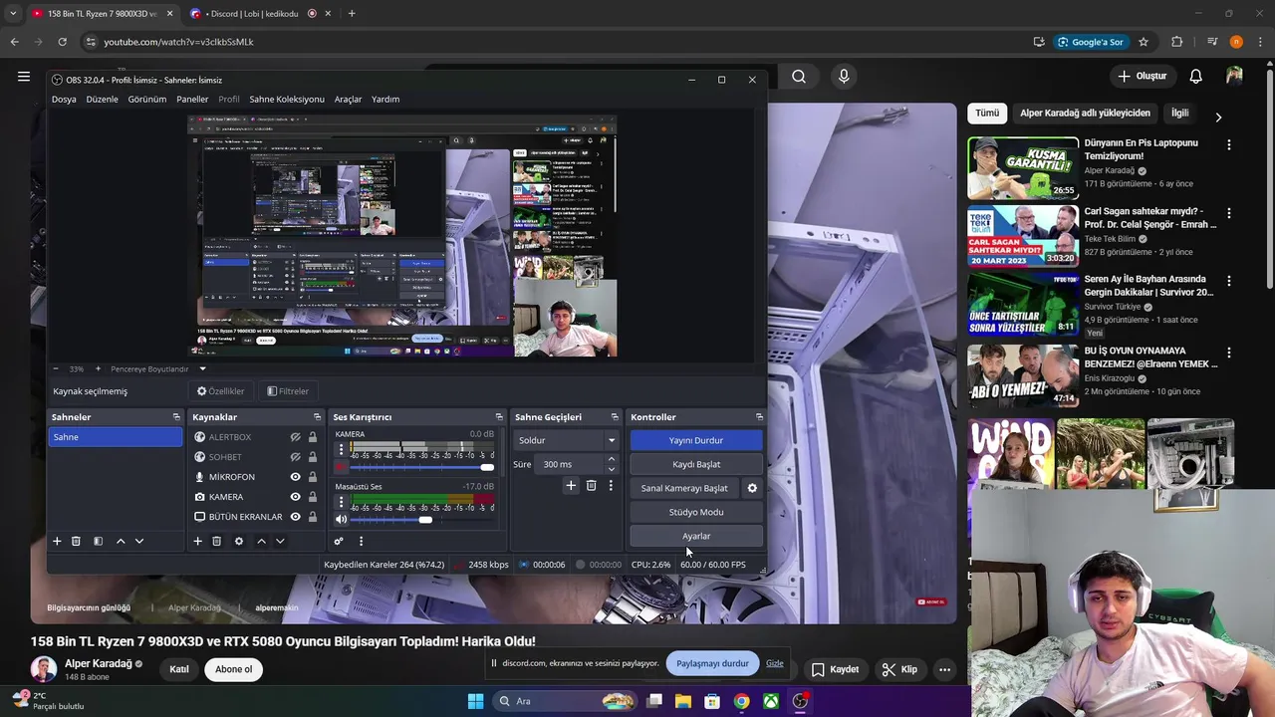This screenshot has width=1275, height=717.
Task: Add a new scene transition
Action: (571, 485)
